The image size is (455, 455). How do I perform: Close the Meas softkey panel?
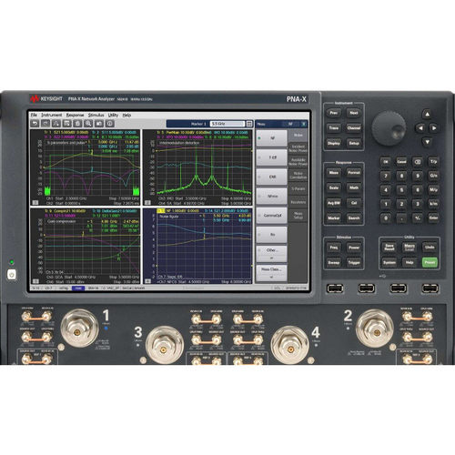pos(304,124)
